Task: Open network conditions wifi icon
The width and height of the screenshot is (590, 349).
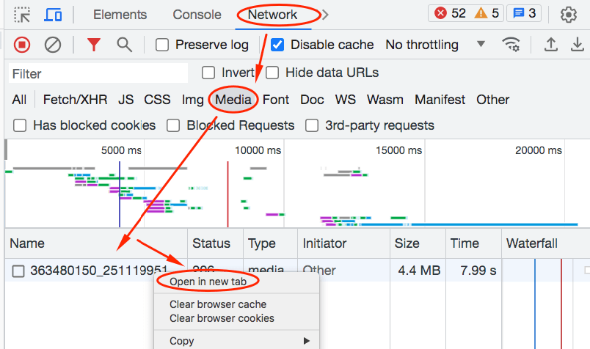Action: pyautogui.click(x=511, y=45)
